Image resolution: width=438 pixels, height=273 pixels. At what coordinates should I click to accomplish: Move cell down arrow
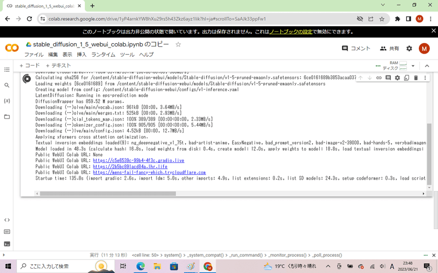pyautogui.click(x=370, y=78)
